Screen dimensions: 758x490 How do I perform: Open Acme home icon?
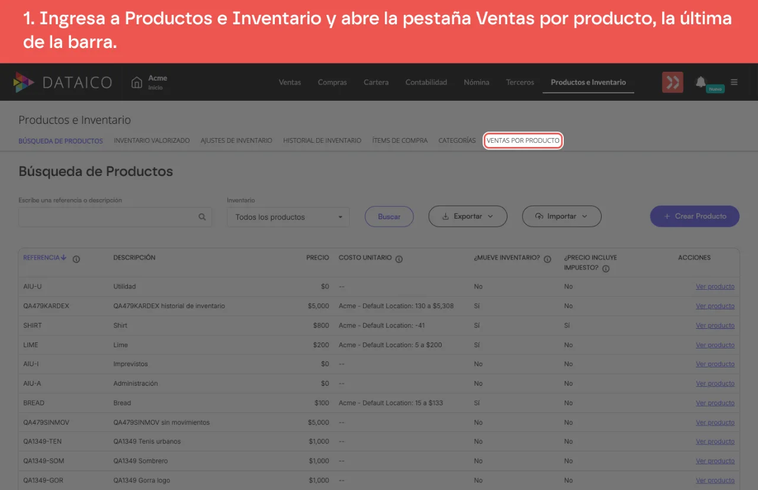tap(137, 82)
